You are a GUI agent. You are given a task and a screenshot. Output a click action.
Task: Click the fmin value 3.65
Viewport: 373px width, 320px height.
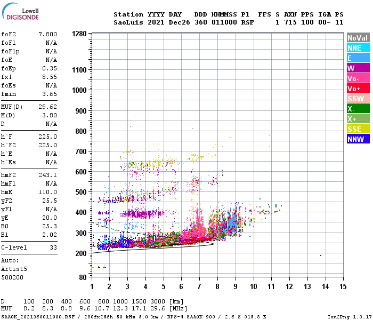(x=50, y=94)
